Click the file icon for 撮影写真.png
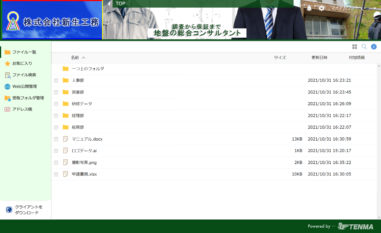The image size is (381, 233). click(66, 162)
